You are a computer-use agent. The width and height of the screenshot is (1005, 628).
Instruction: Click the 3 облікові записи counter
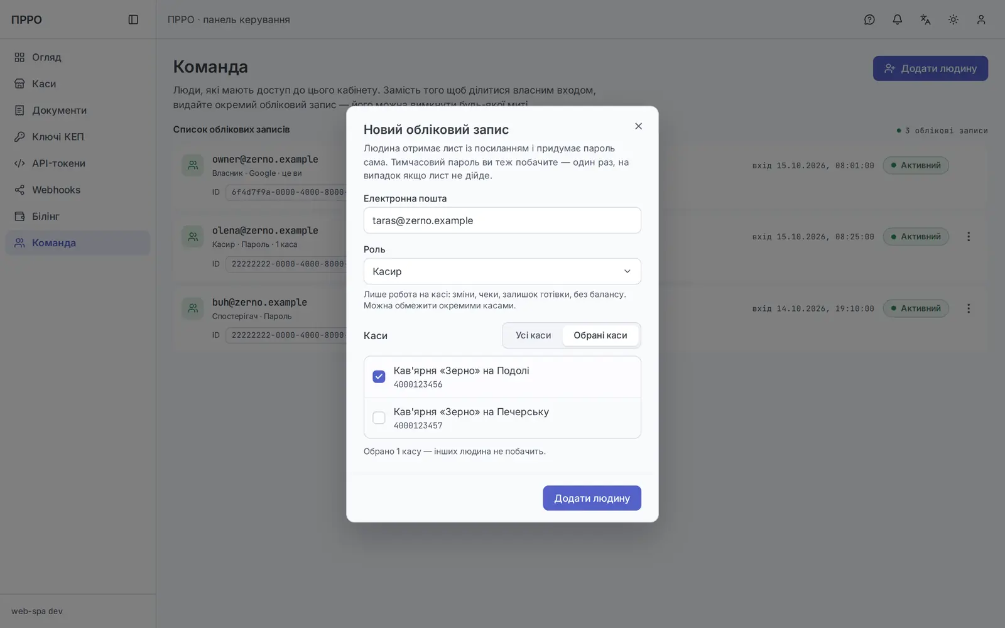(x=942, y=131)
